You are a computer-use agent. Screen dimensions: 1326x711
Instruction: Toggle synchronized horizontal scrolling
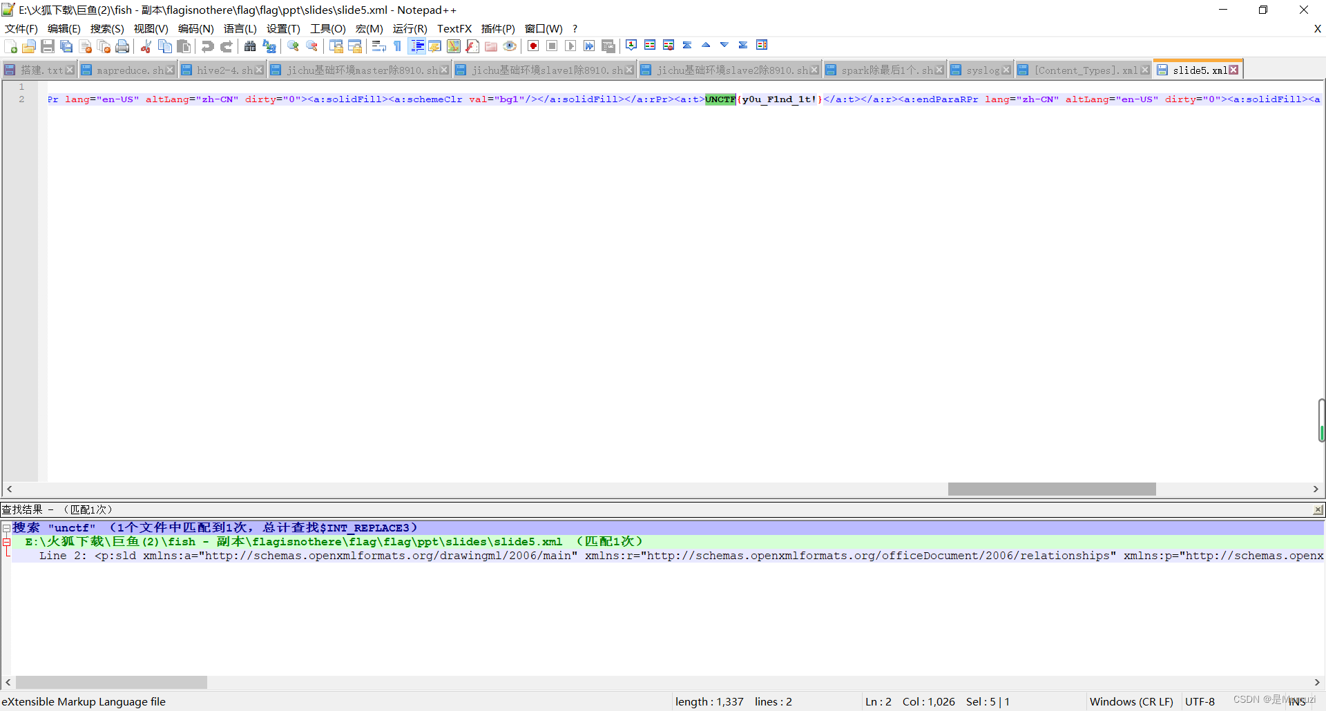pyautogui.click(x=355, y=46)
